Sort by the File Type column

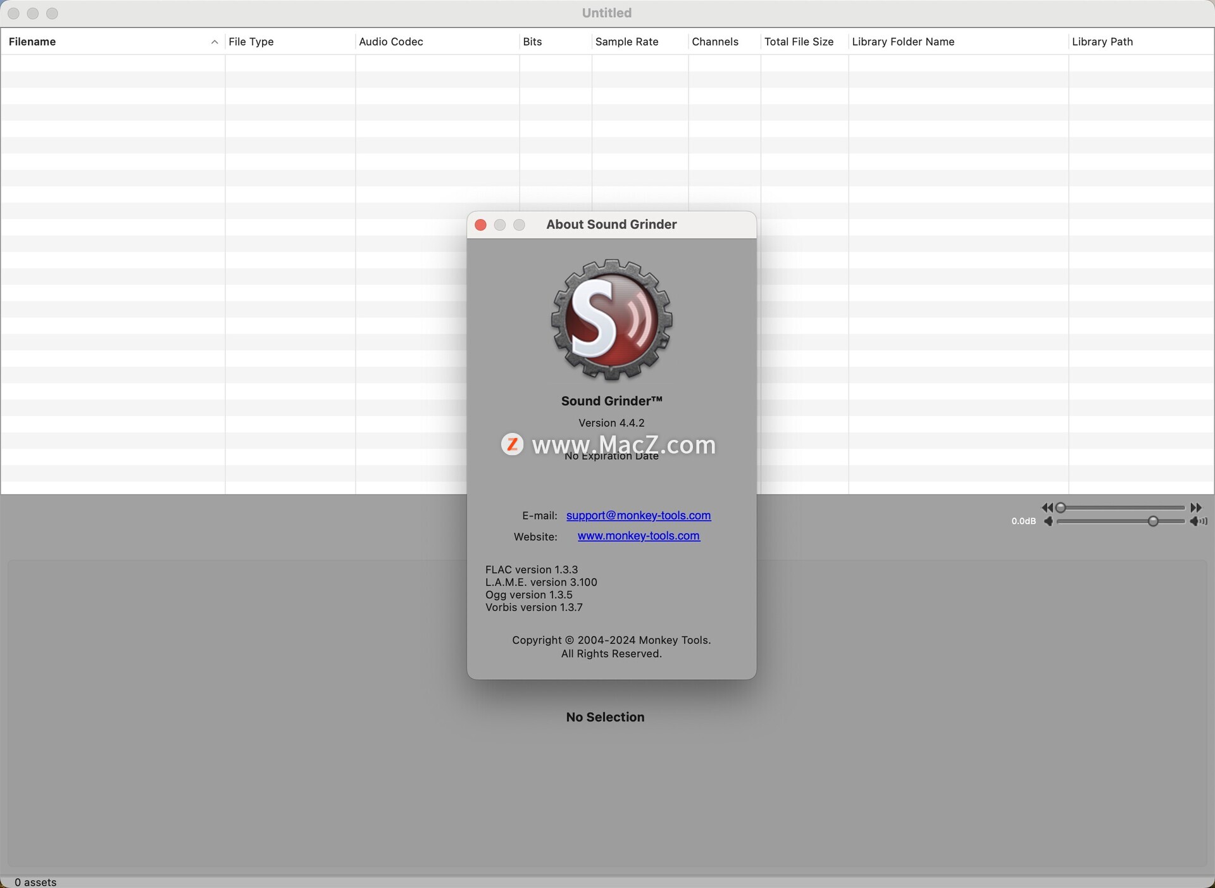pos(290,42)
